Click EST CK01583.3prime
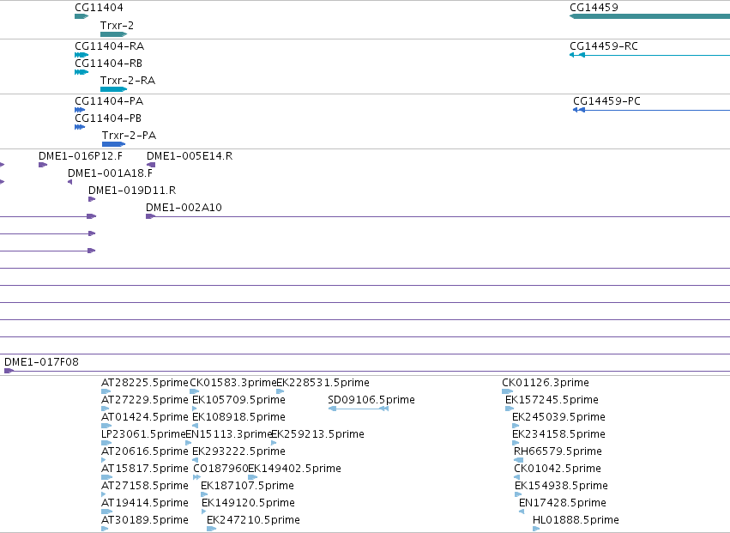 tap(232, 383)
